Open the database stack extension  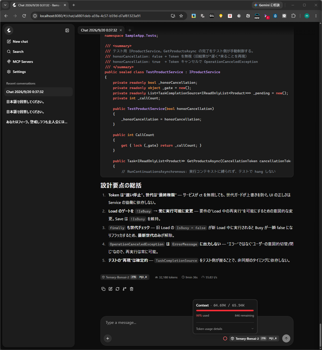click(248, 16)
